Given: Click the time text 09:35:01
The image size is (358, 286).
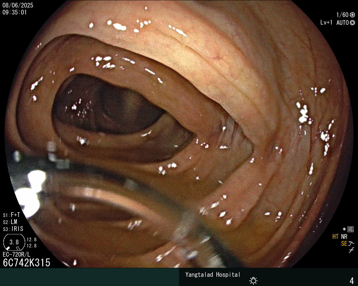Looking at the screenshot, I should 15,12.
